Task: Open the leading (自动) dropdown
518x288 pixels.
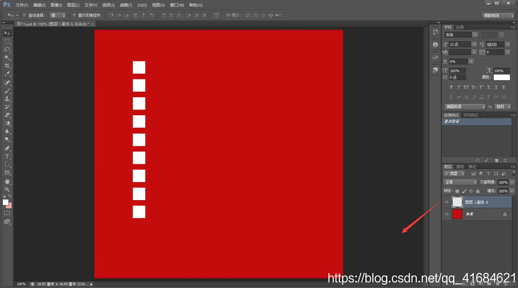Action: click(507, 44)
